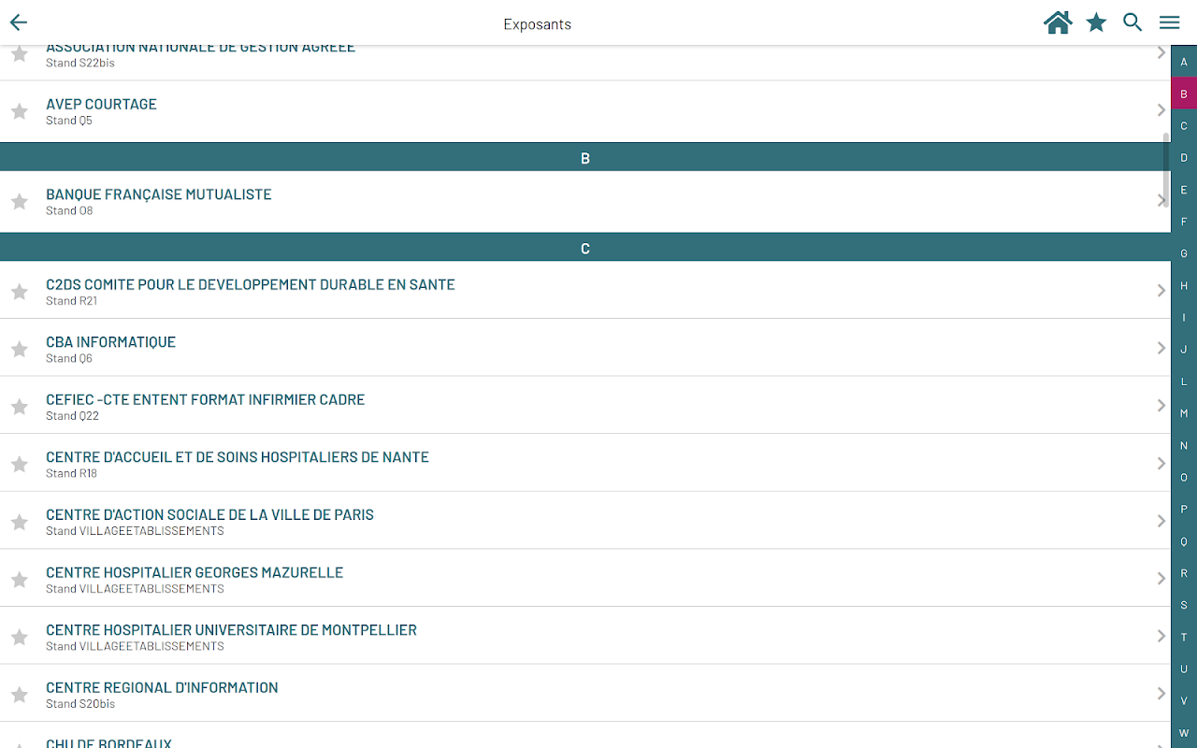The height and width of the screenshot is (748, 1197).
Task: Open the search magnifier icon
Action: (x=1132, y=23)
